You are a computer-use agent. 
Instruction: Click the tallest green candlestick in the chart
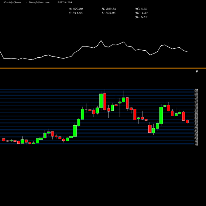(x=161, y=115)
